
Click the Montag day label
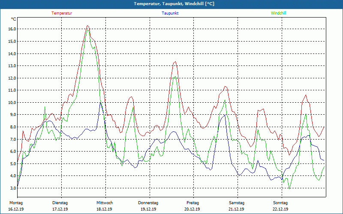(16, 203)
